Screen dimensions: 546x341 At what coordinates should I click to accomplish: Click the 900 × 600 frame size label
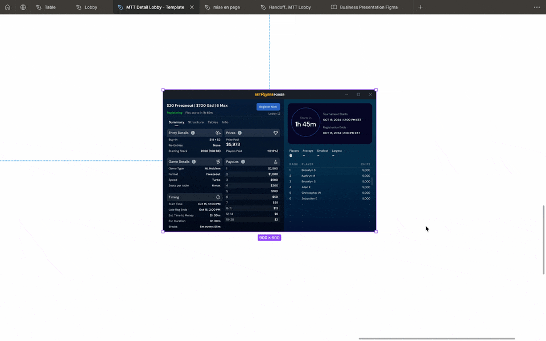(x=269, y=238)
